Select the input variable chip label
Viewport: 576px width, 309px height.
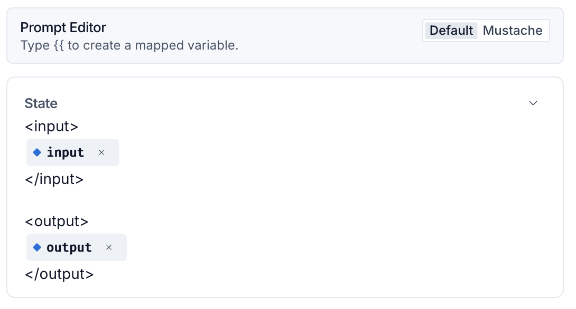pos(66,152)
